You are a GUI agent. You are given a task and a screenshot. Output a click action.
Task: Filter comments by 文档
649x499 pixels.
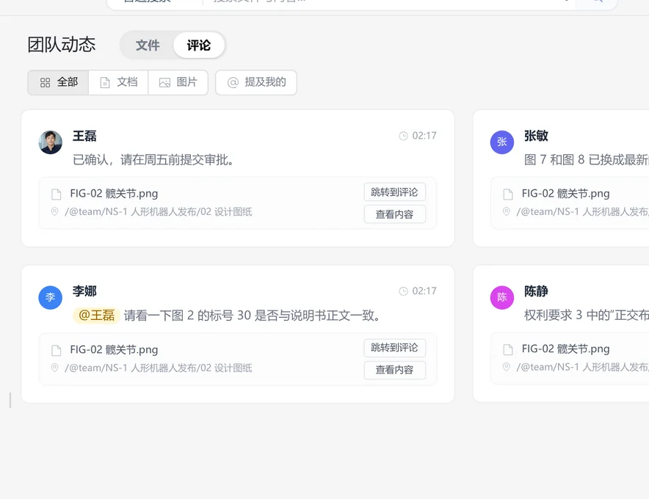click(118, 82)
